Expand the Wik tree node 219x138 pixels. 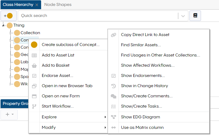point(10,84)
